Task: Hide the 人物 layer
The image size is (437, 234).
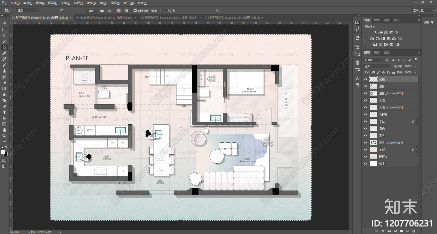Action: (365, 100)
